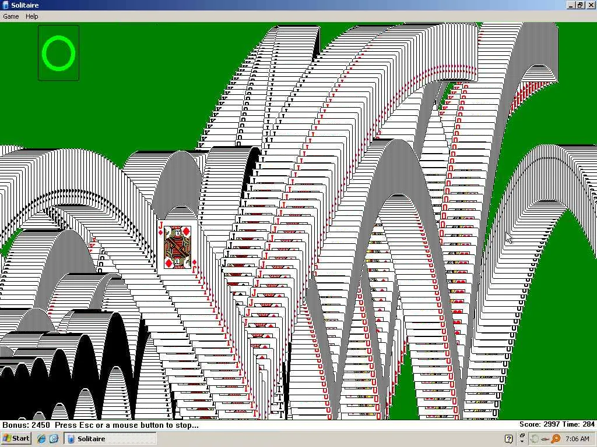Click the Solitaire title bar icon
The height and width of the screenshot is (447, 597).
[x=5, y=5]
